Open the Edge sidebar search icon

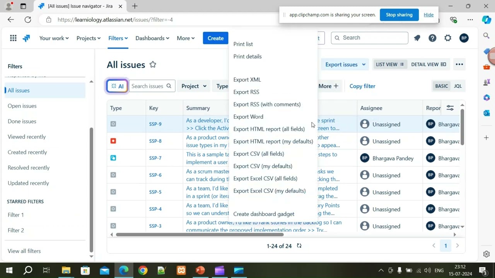[486, 36]
